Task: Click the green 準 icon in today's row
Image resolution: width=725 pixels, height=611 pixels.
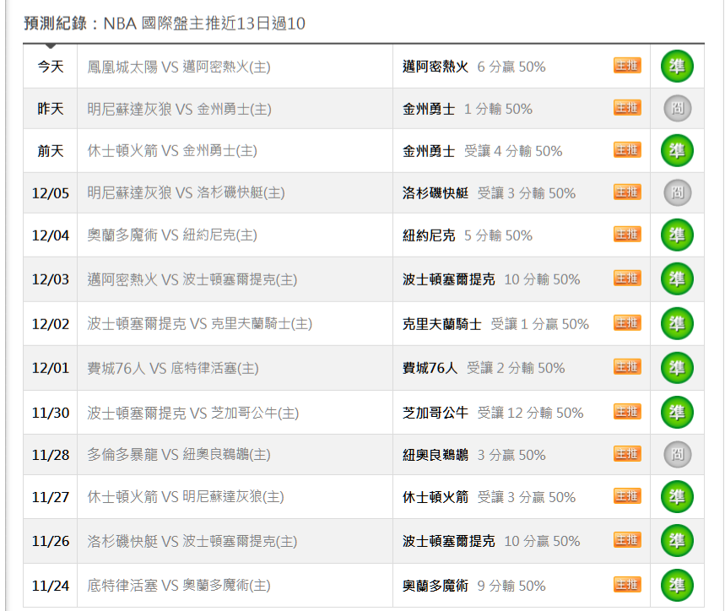Action: pos(677,67)
